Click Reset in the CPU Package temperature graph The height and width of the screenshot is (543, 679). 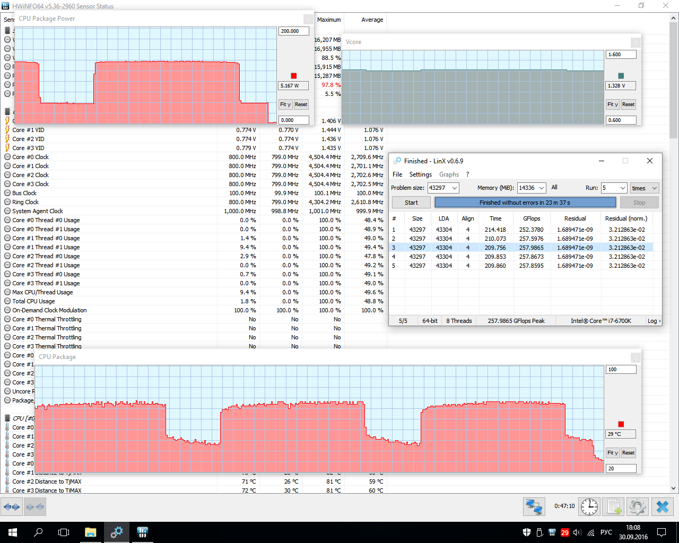(x=629, y=453)
